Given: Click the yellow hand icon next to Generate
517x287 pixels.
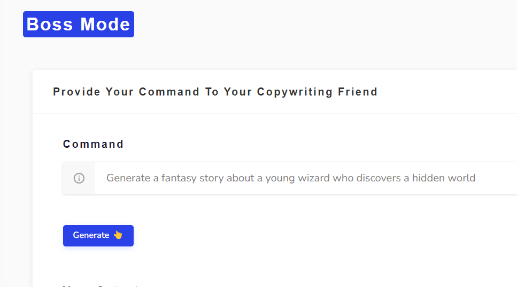Looking at the screenshot, I should [118, 235].
